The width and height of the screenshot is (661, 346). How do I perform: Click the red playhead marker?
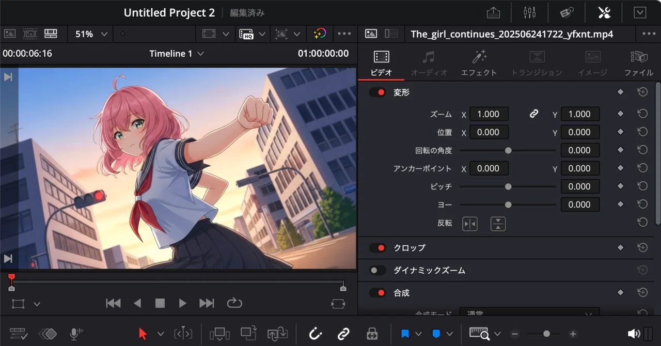pyautogui.click(x=11, y=278)
